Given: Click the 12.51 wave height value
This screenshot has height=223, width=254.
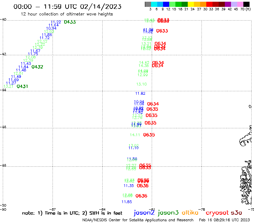Looking at the screenshot, I should [18, 73].
